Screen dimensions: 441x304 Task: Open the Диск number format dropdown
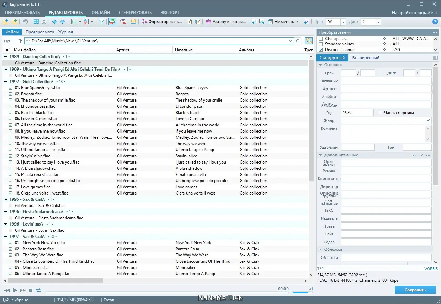click(x=378, y=22)
